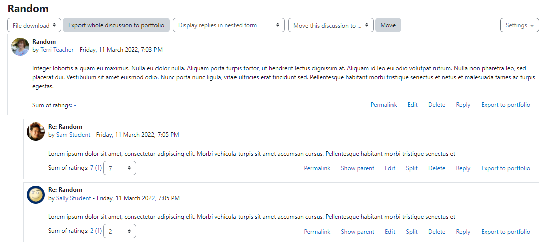Screen dimensions: 550x246
Task: Reply to Terri Teacher's post
Action: [x=463, y=105]
